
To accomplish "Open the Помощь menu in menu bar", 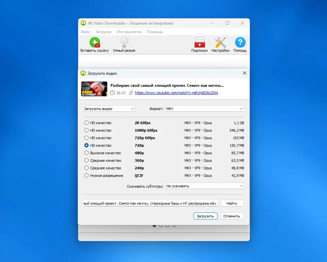I will point(155,32).
